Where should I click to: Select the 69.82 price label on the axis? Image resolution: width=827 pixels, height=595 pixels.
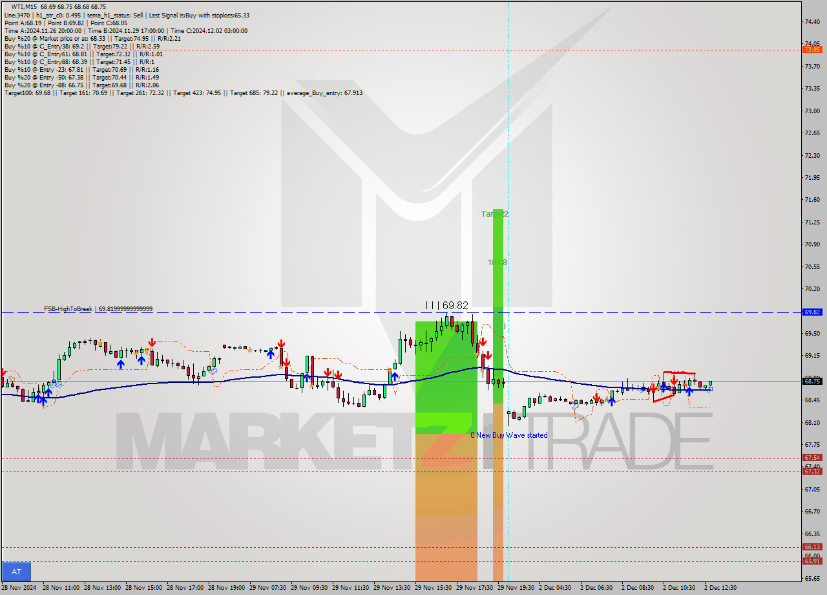tap(812, 312)
